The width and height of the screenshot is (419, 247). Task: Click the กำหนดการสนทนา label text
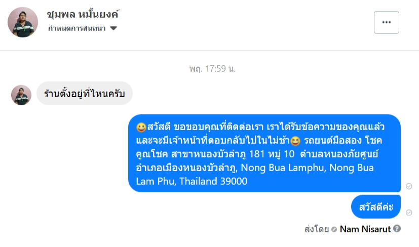(77, 28)
